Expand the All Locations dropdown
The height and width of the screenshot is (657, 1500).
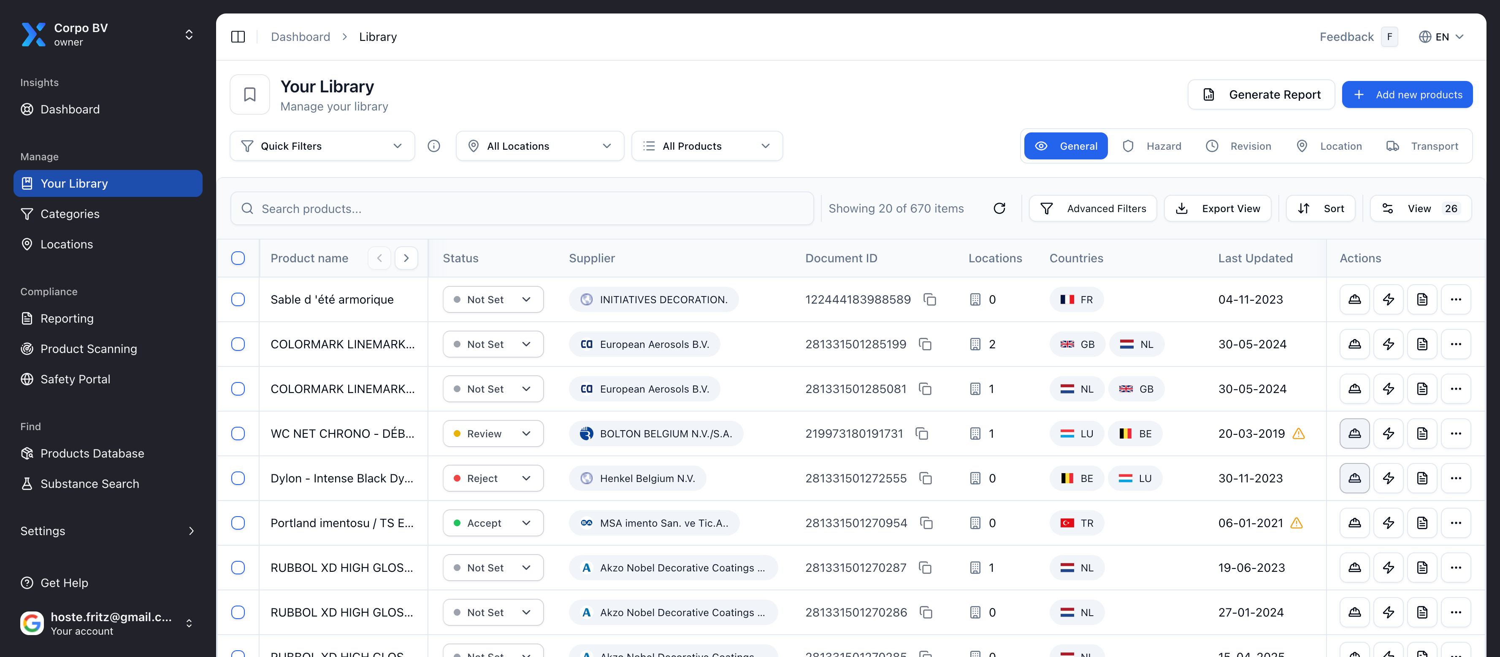(539, 145)
